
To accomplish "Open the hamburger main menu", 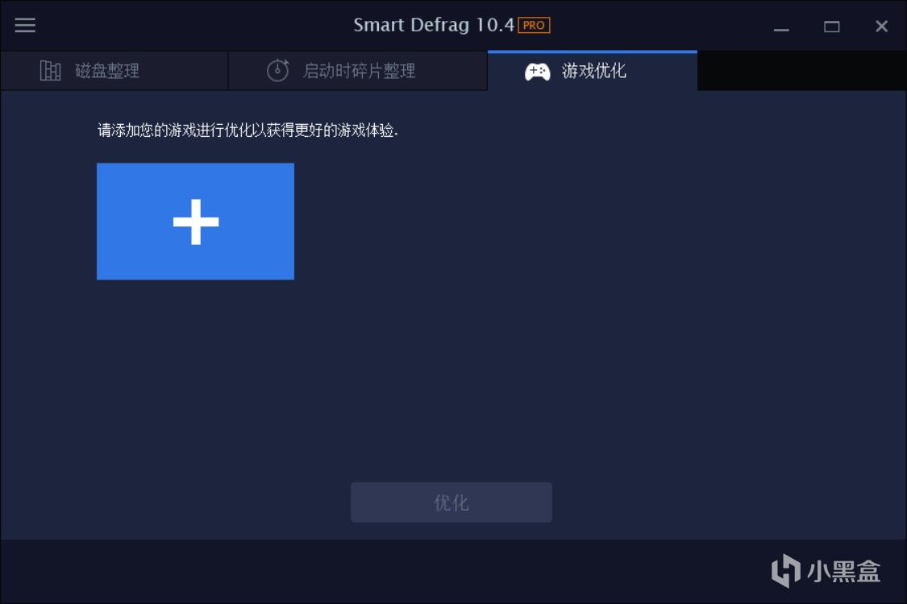I will tap(25, 25).
